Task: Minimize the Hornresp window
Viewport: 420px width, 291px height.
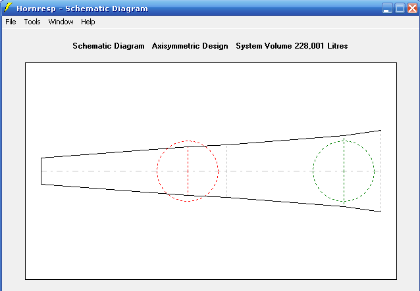Action: (387, 8)
